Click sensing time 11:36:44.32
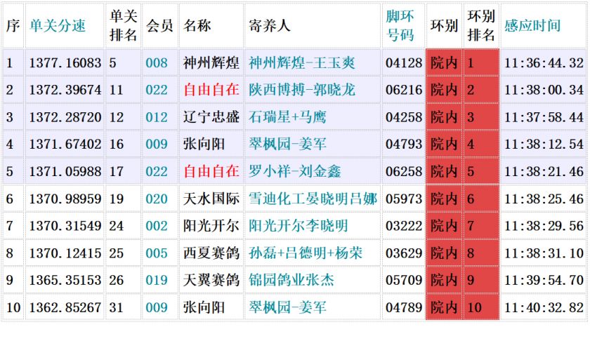Viewport: 590px width, 348px height. tap(544, 62)
